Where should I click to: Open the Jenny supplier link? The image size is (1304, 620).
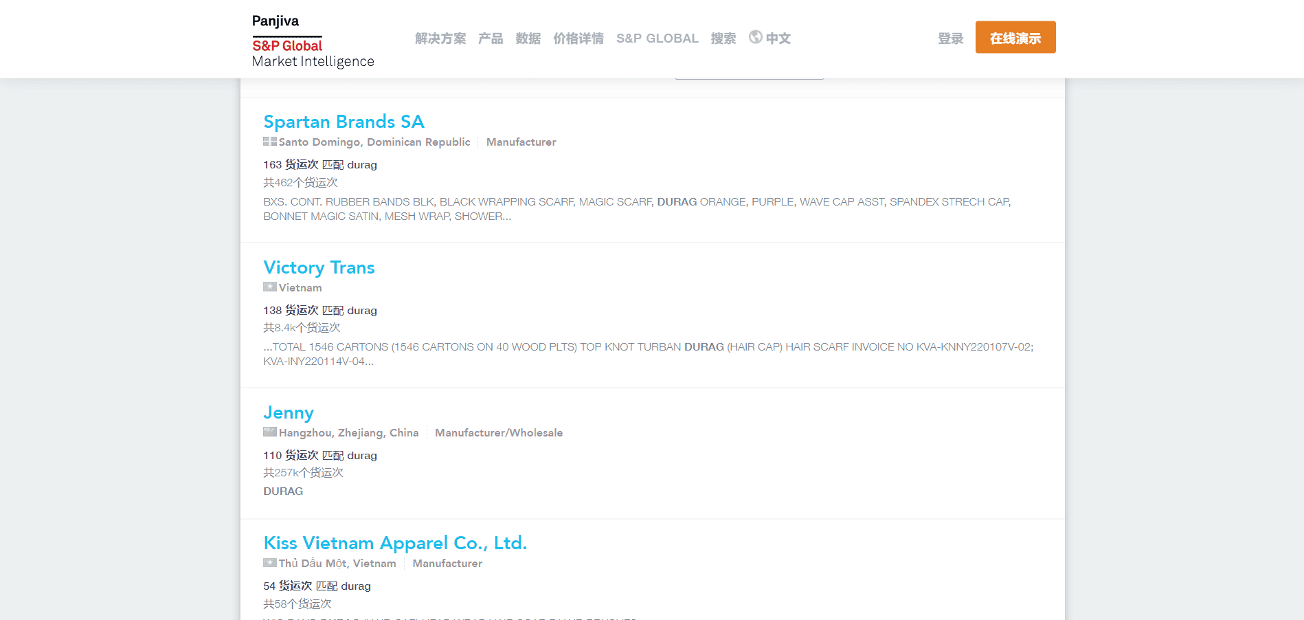[x=289, y=412]
